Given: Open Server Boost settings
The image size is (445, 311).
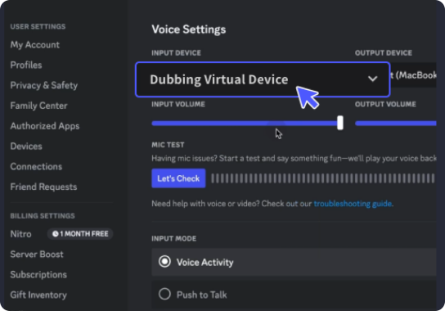Looking at the screenshot, I should click(x=37, y=255).
